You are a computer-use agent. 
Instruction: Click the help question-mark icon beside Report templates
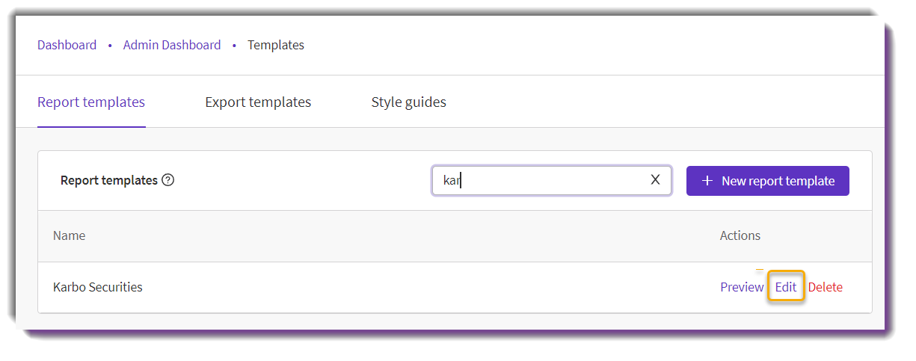pyautogui.click(x=168, y=180)
